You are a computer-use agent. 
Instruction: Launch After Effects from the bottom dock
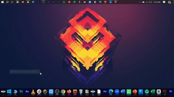[x=105, y=92]
